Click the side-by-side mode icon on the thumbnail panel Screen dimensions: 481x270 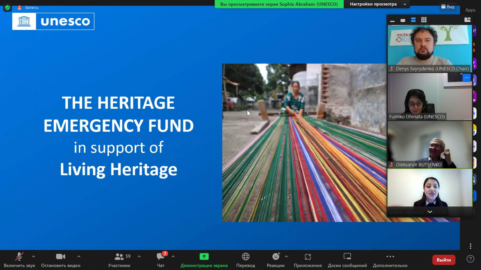[467, 20]
